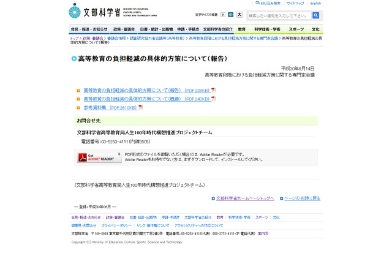Click the PDF icon beside the 概要 link
Viewport: 392px width, 261px height.
[214, 99]
